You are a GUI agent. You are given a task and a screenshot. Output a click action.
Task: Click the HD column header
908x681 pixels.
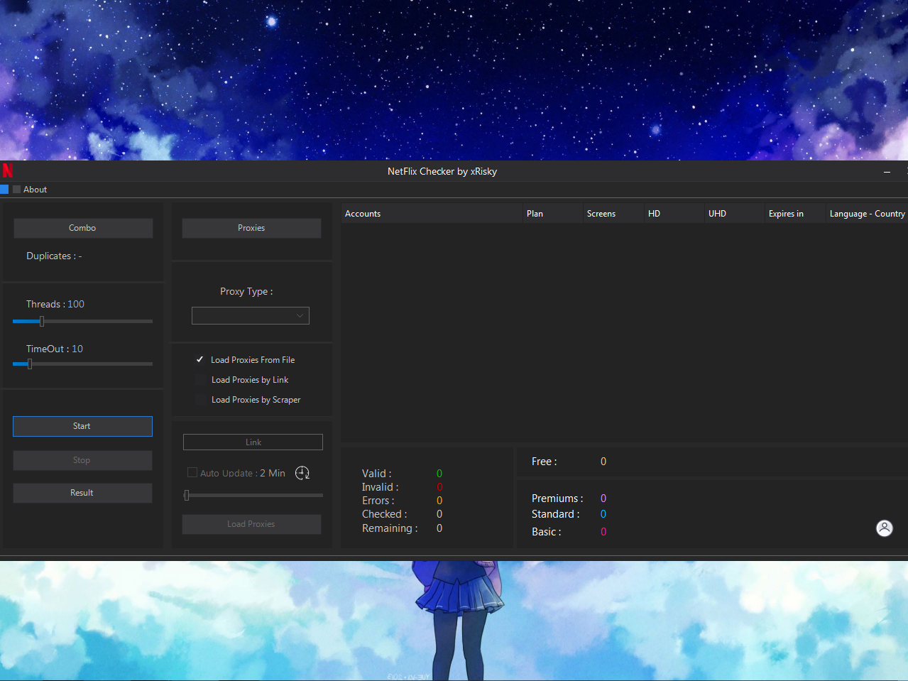click(x=674, y=214)
